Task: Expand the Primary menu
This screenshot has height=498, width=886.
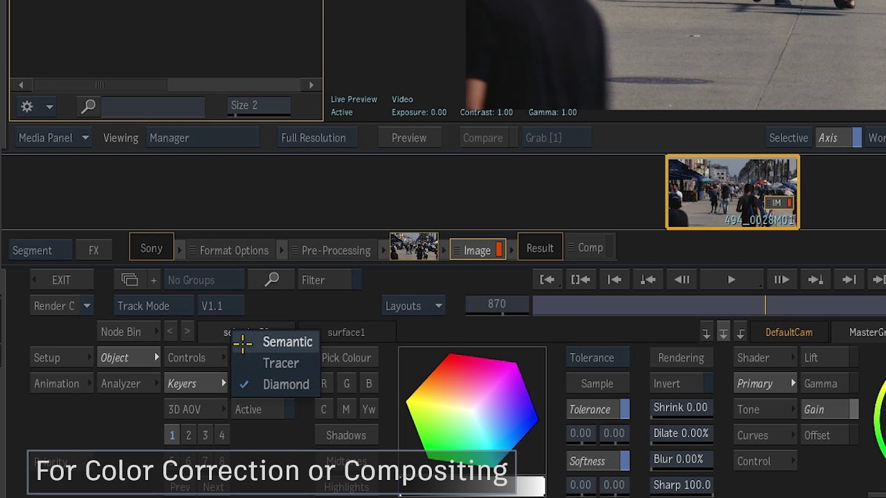Action: (x=766, y=383)
